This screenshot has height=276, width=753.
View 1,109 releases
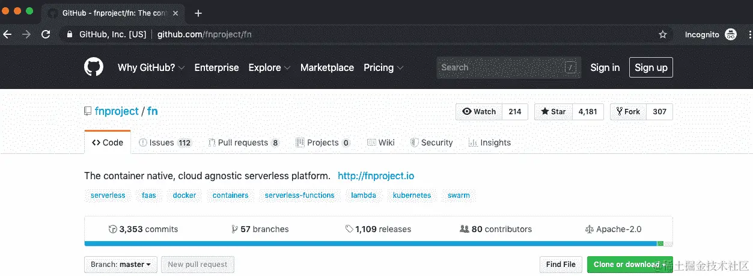[378, 229]
